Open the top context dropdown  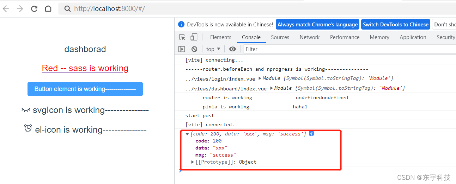213,49
